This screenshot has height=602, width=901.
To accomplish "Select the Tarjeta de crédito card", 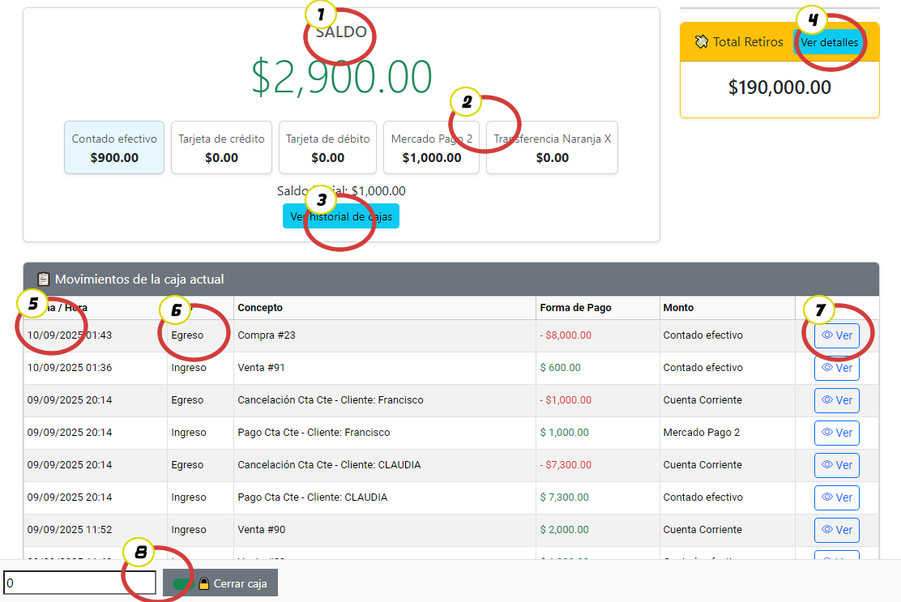I will (x=221, y=148).
